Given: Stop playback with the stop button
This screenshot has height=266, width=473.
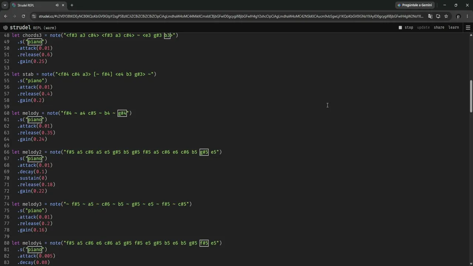Looking at the screenshot, I should point(406,27).
